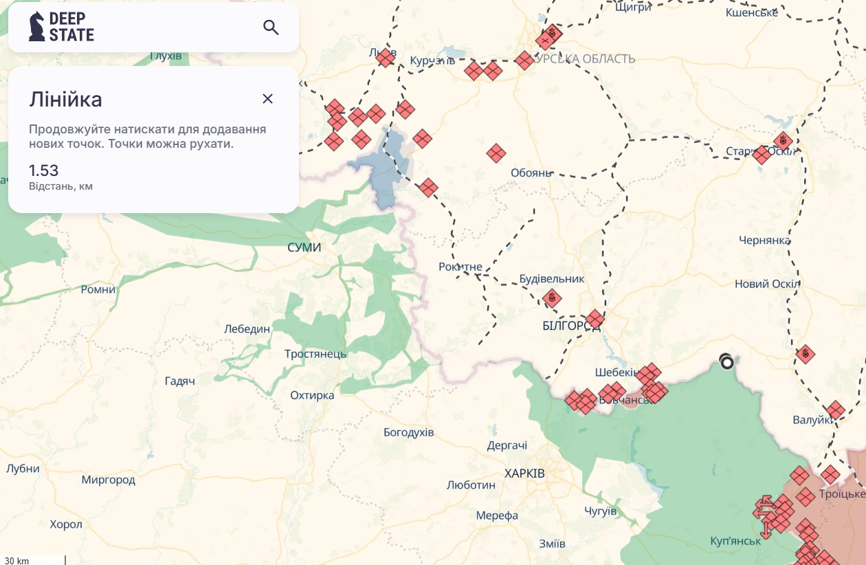The width and height of the screenshot is (866, 565).
Task: Click the Миргород town label
Action: coord(108,480)
